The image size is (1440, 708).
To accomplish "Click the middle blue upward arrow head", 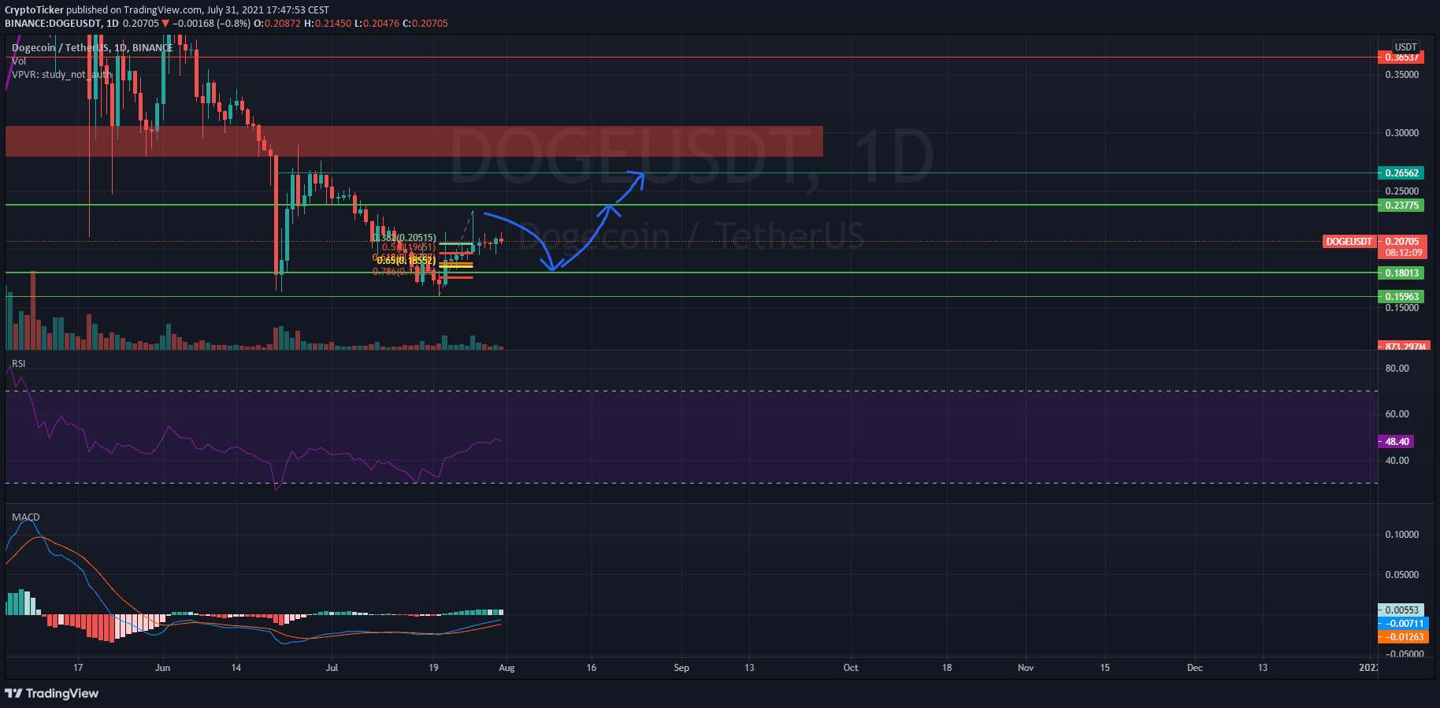I will point(609,209).
